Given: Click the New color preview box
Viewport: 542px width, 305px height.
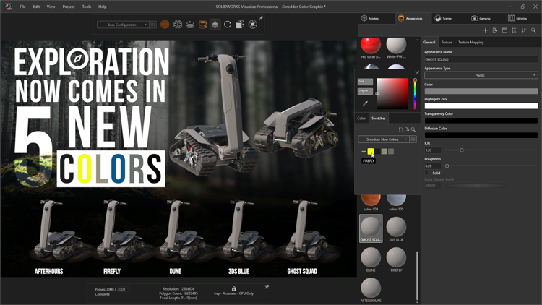Looking at the screenshot, I should click(365, 82).
